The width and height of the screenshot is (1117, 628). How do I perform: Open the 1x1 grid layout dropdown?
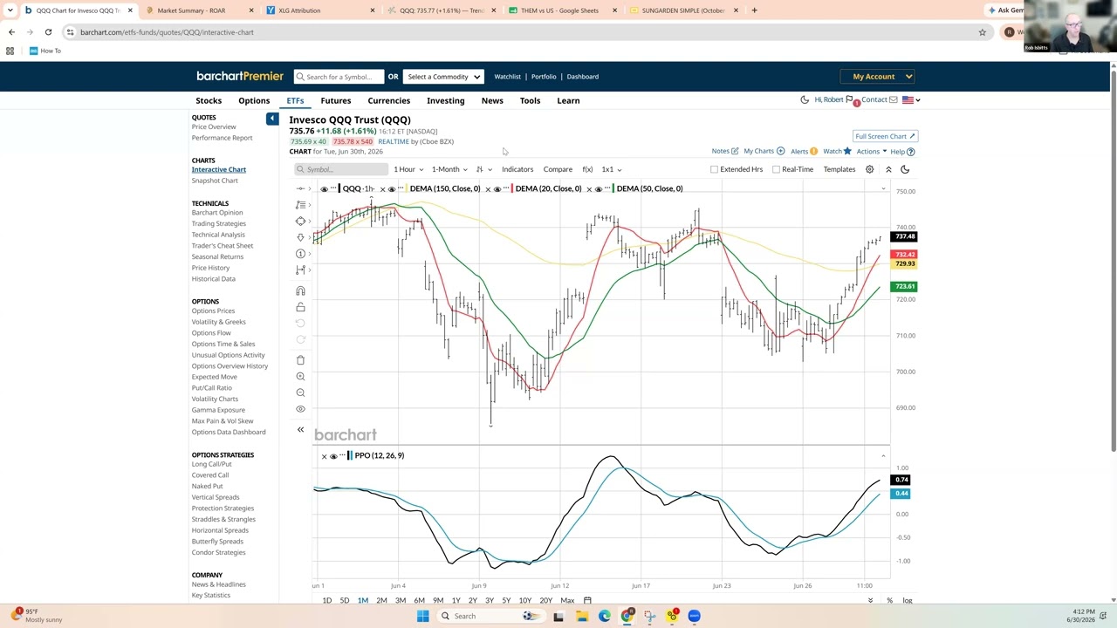611,169
